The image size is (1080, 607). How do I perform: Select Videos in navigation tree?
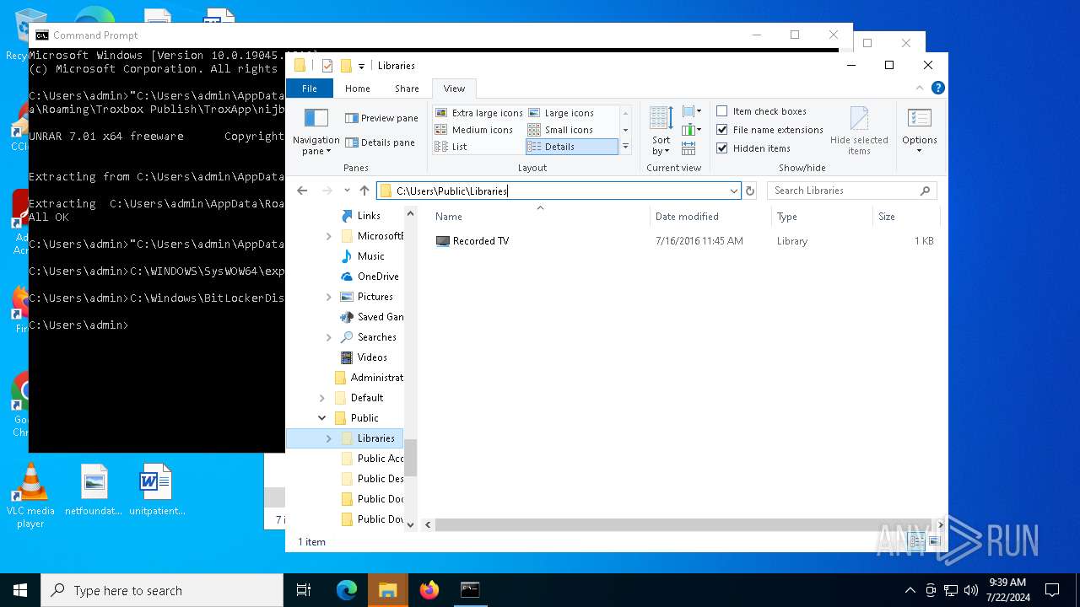click(x=372, y=357)
